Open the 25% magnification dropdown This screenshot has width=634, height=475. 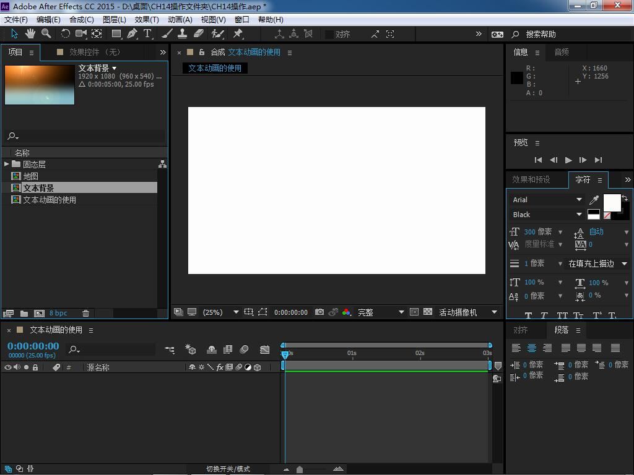[x=220, y=312]
